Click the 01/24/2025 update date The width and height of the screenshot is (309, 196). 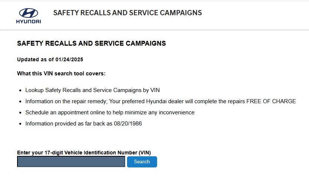pos(69,59)
